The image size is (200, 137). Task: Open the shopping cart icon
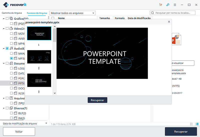160,5
